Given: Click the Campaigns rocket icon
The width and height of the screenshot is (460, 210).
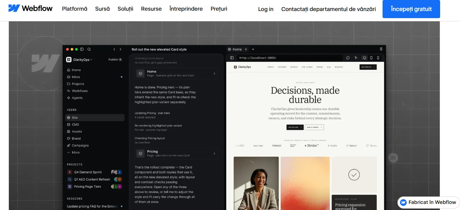Looking at the screenshot, I should 69,145.
